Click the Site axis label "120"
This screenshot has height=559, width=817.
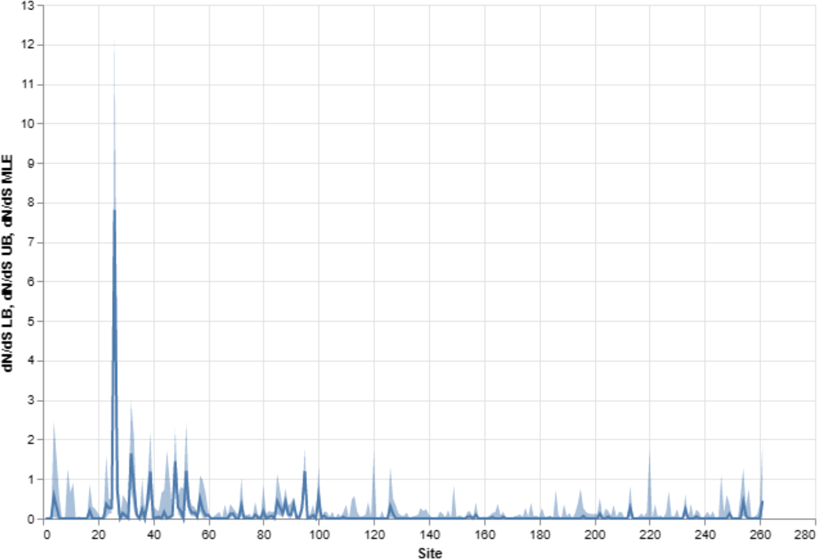point(374,534)
